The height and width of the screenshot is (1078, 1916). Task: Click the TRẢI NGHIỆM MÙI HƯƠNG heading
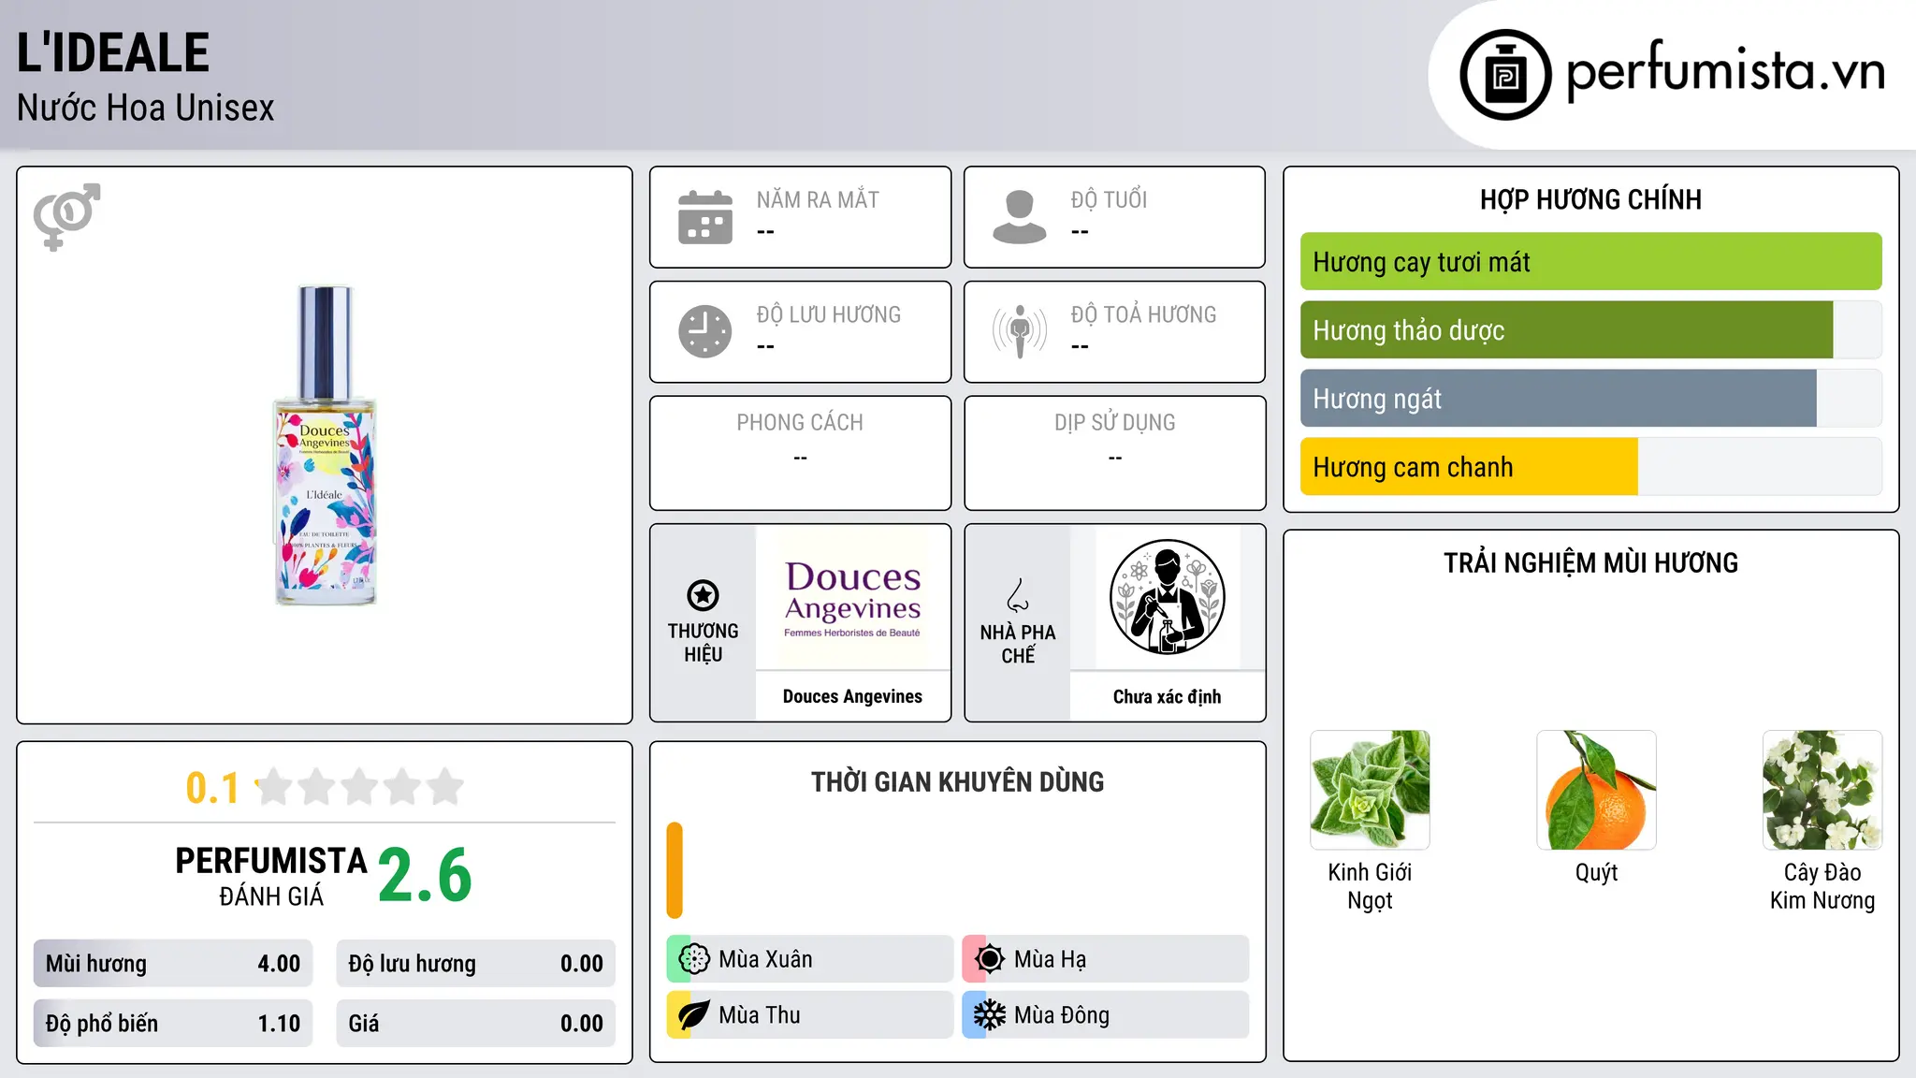tap(1590, 562)
